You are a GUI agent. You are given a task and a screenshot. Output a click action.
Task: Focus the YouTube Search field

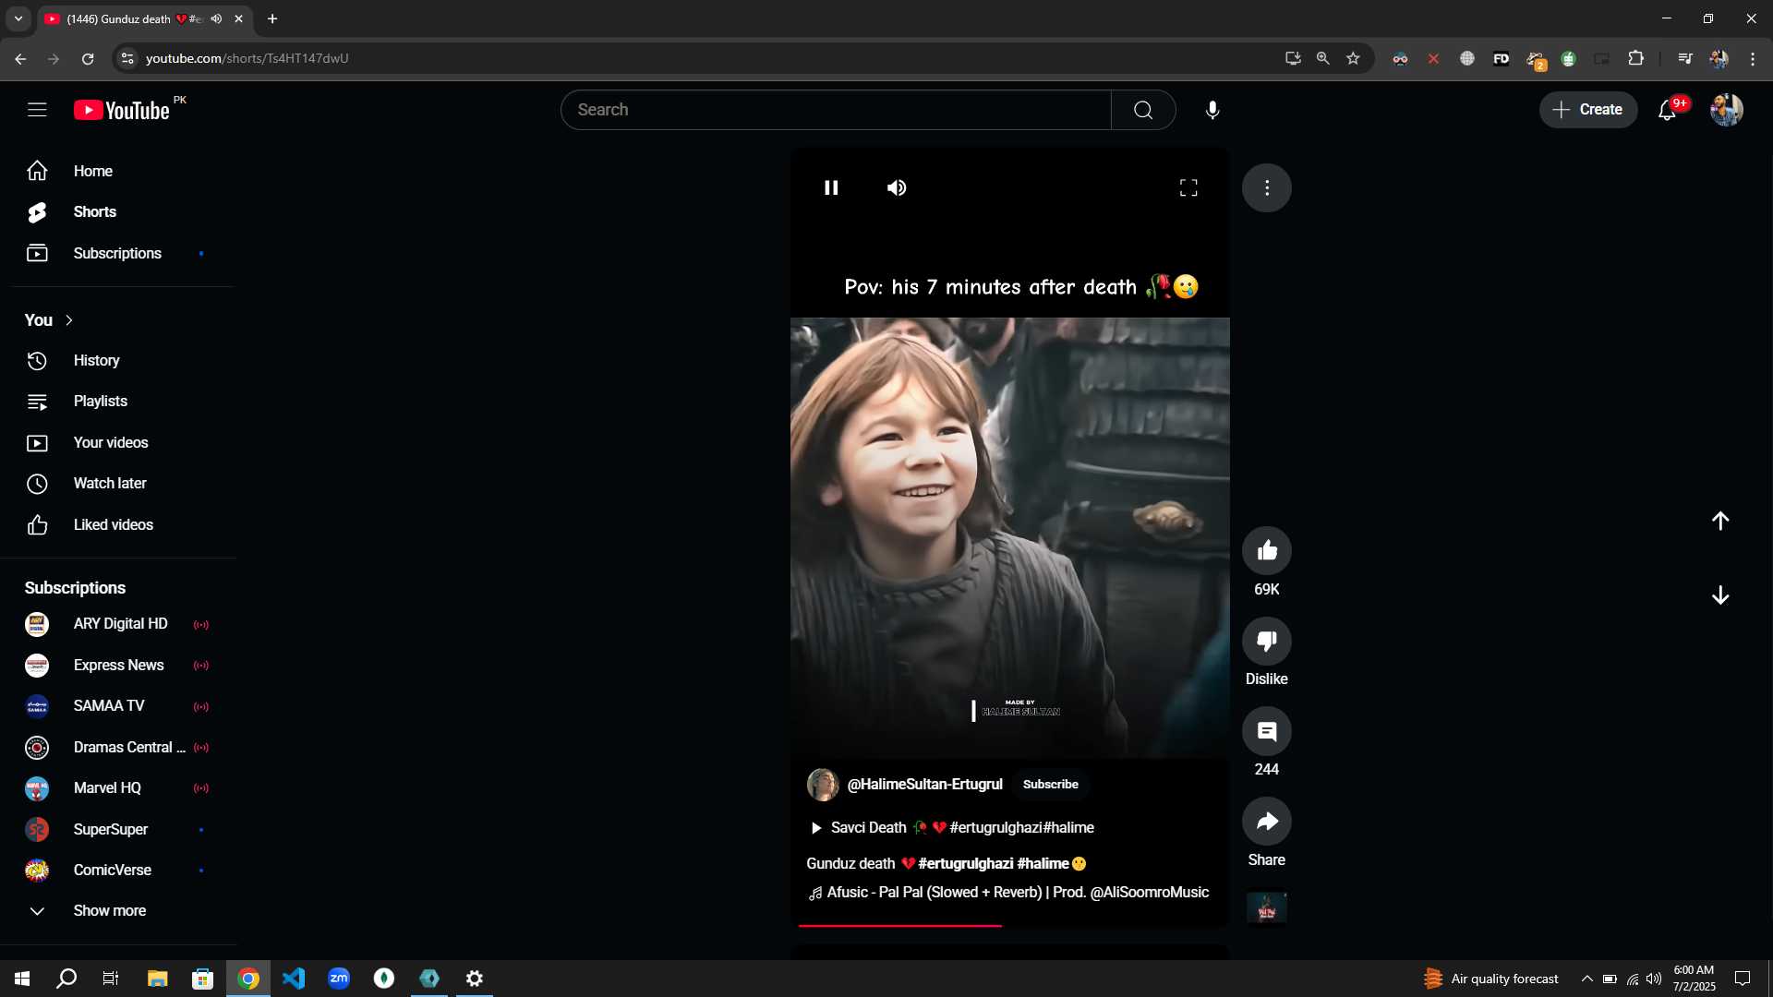click(836, 110)
